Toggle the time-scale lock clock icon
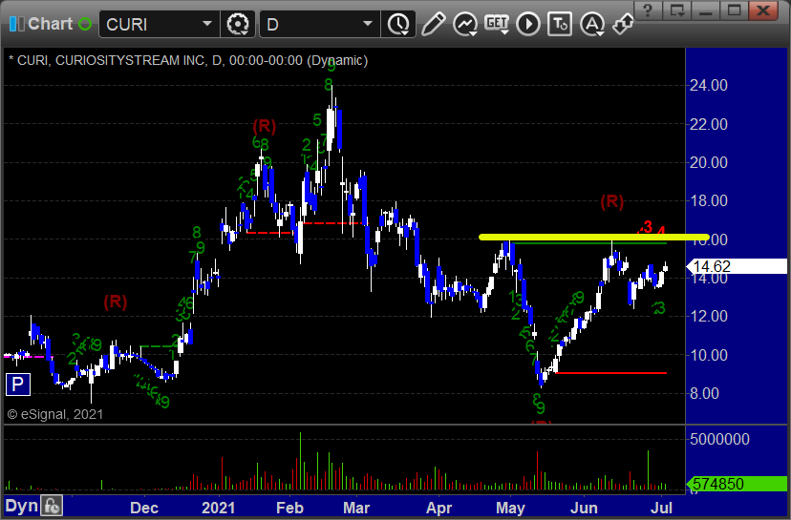 [52, 506]
